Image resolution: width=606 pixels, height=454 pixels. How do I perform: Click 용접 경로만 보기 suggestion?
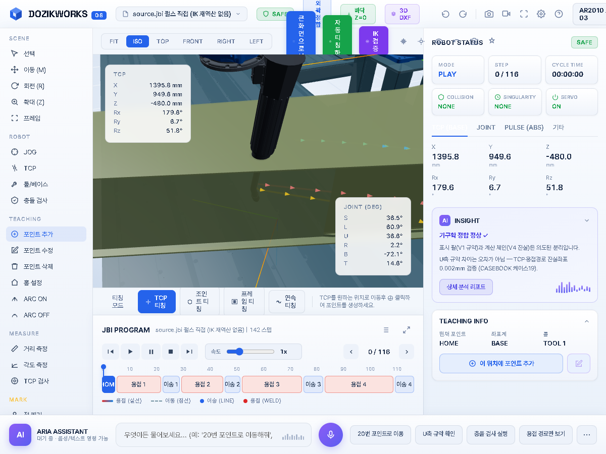coord(546,434)
